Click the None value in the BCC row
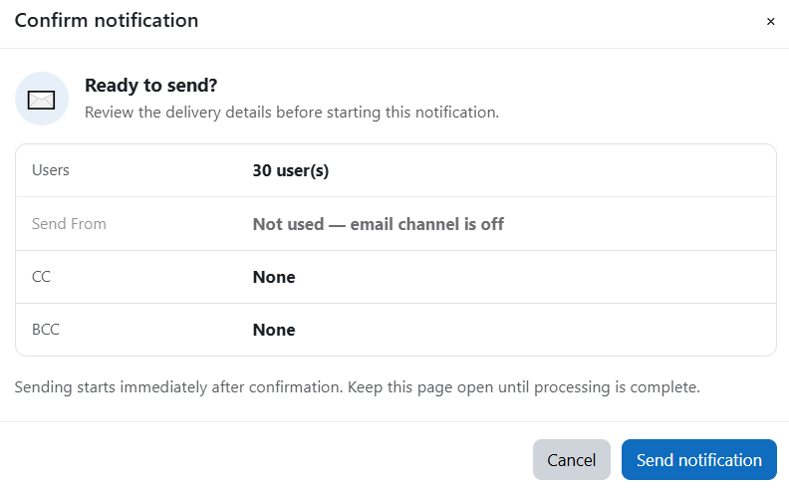 pos(274,330)
